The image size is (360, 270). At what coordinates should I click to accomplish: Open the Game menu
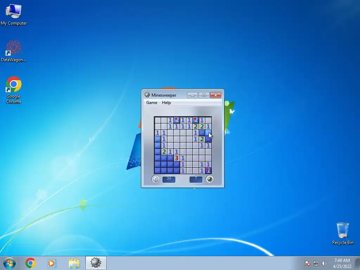pos(152,103)
